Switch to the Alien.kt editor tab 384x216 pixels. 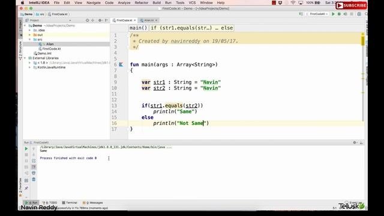[148, 20]
